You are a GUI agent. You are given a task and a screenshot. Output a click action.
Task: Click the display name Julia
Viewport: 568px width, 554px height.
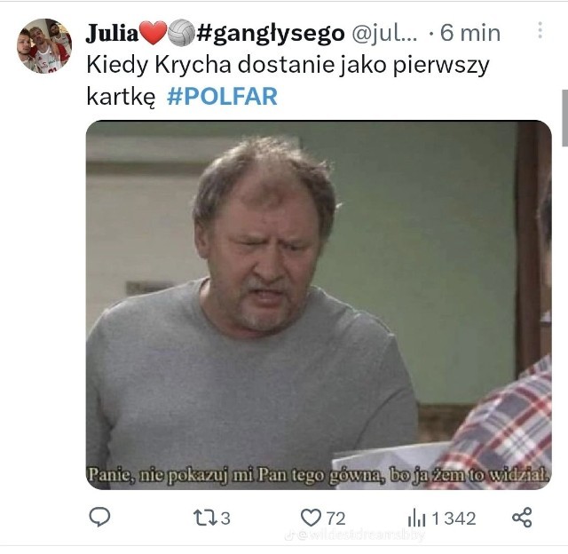point(113,33)
